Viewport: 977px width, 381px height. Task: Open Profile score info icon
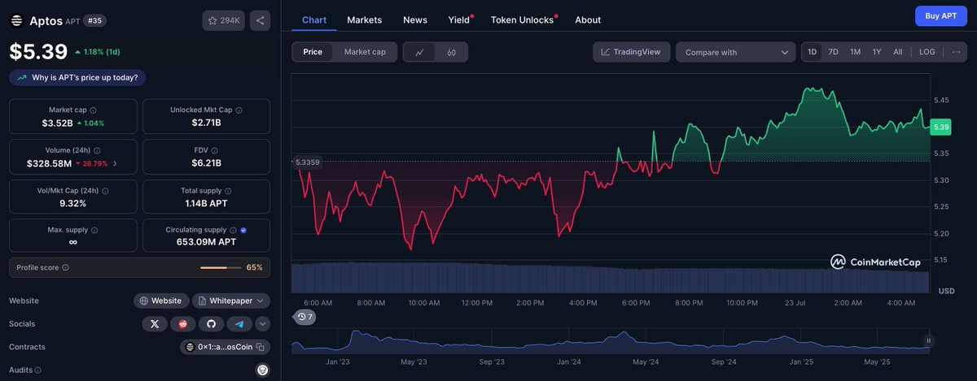[65, 267]
